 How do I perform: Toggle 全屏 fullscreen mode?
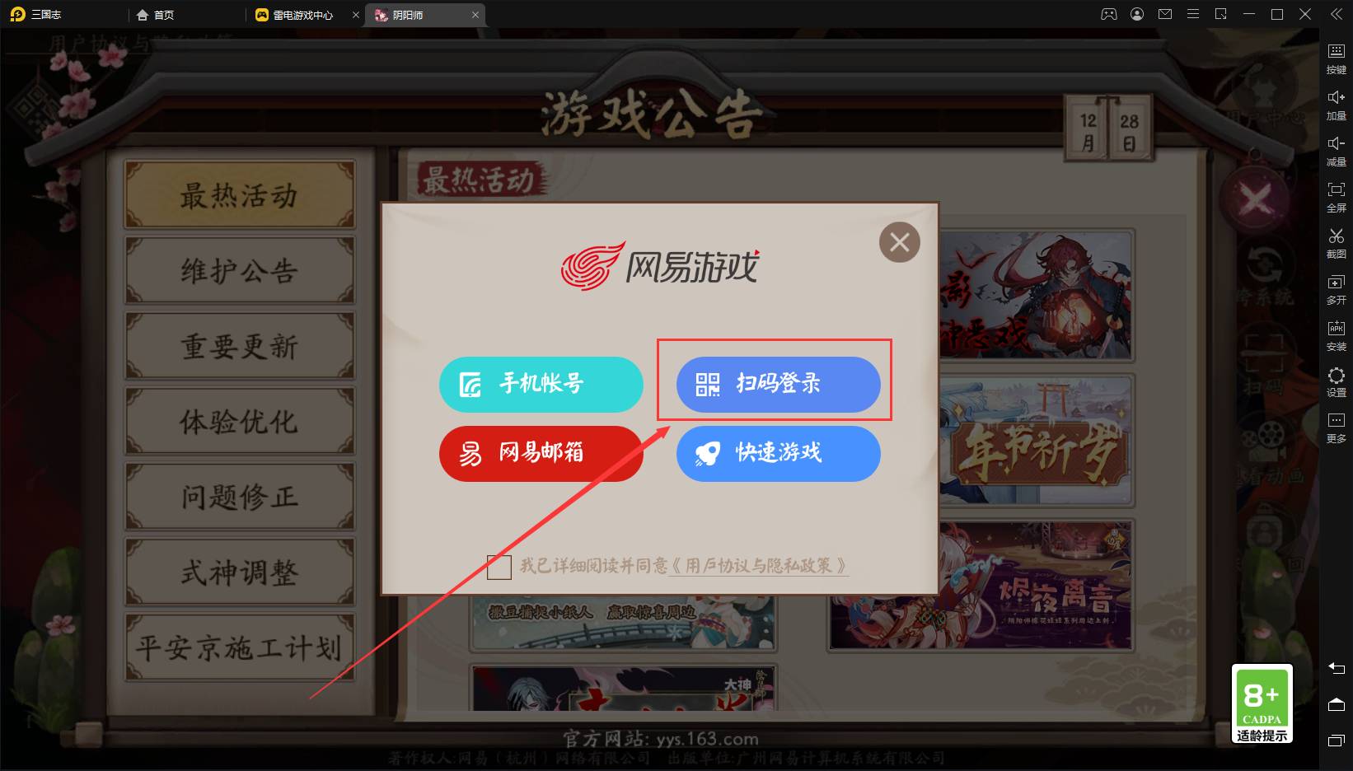(1336, 197)
